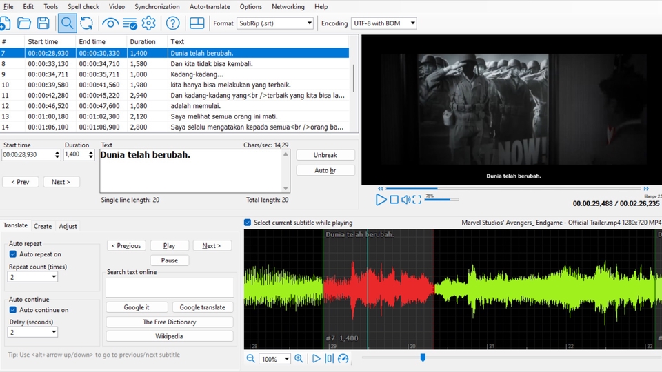Adjust Start time spinner arrows
The image size is (662, 372).
click(57, 155)
